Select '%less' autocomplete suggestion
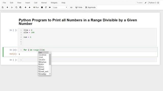The height and width of the screenshot is (91, 163). [x=44, y=67]
